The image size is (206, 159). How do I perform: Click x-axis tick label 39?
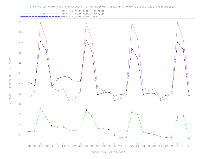[x=103, y=146]
